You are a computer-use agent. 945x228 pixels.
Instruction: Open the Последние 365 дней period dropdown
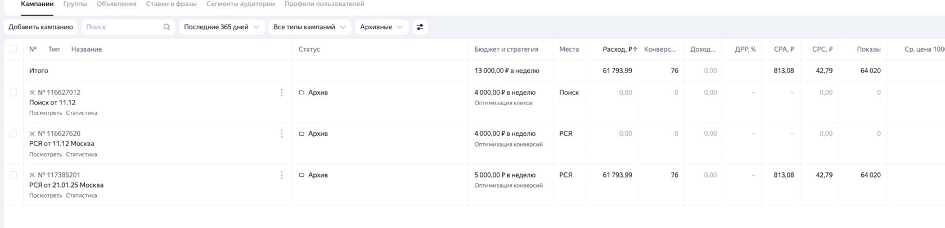[x=222, y=27]
